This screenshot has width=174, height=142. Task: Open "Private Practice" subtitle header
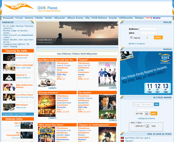[57, 93]
